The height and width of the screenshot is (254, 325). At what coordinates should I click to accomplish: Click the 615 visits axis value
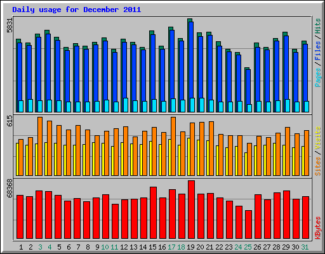10,121
